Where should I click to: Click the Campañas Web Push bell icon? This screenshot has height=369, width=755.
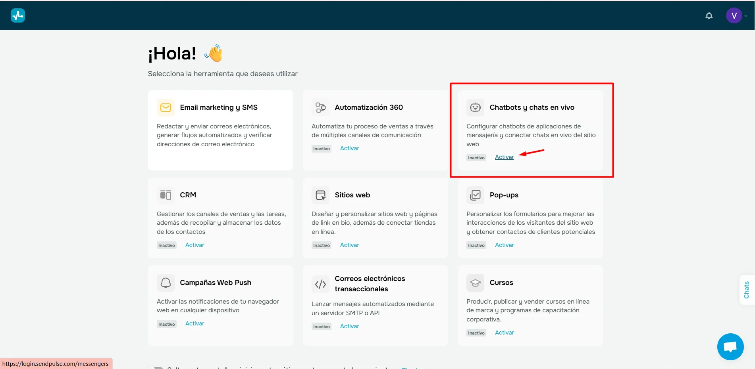pos(166,283)
